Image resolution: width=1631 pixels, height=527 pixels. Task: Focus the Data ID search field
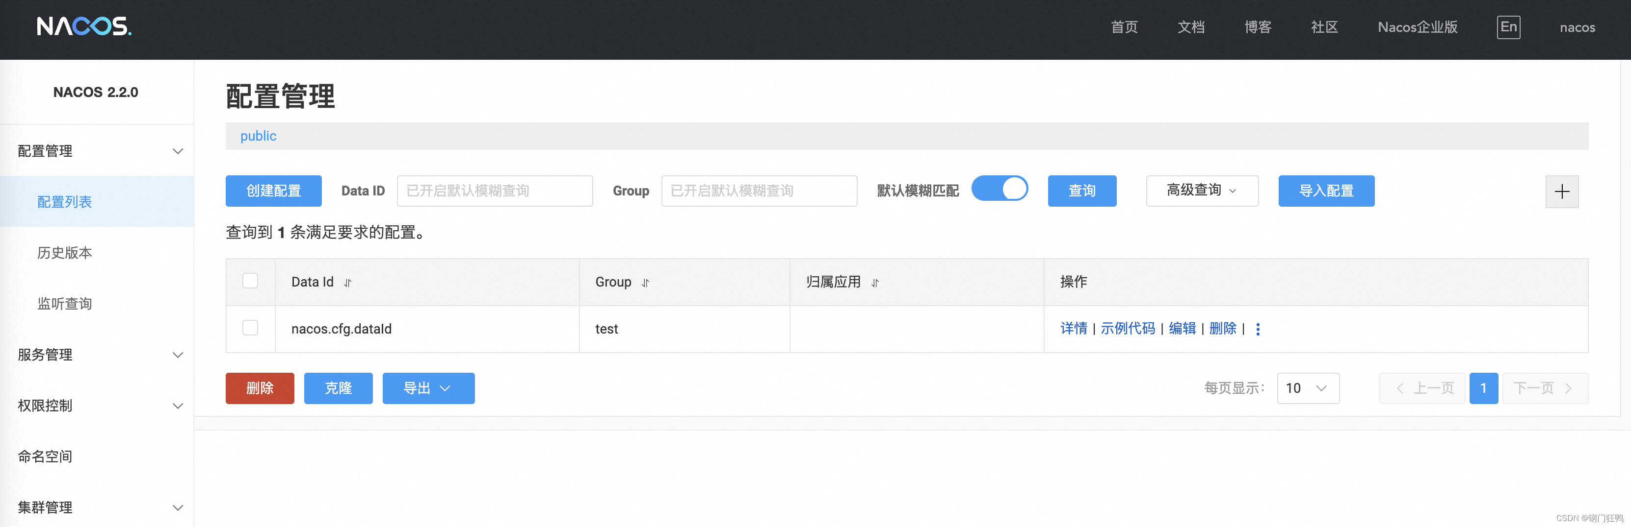(x=495, y=191)
